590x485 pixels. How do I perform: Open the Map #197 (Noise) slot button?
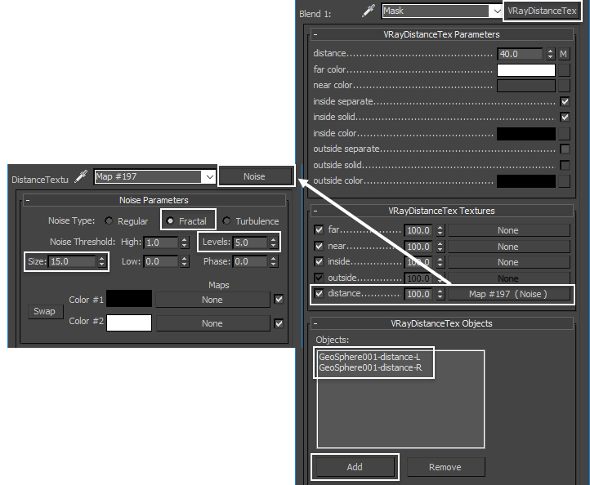(x=509, y=294)
